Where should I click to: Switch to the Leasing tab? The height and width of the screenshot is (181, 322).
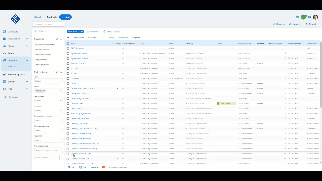(111, 37)
